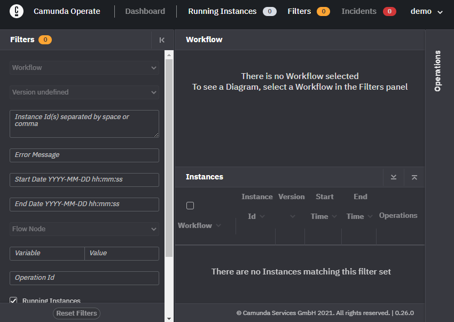This screenshot has height=322, width=454.
Task: Open Running Instances view
Action: (x=222, y=11)
